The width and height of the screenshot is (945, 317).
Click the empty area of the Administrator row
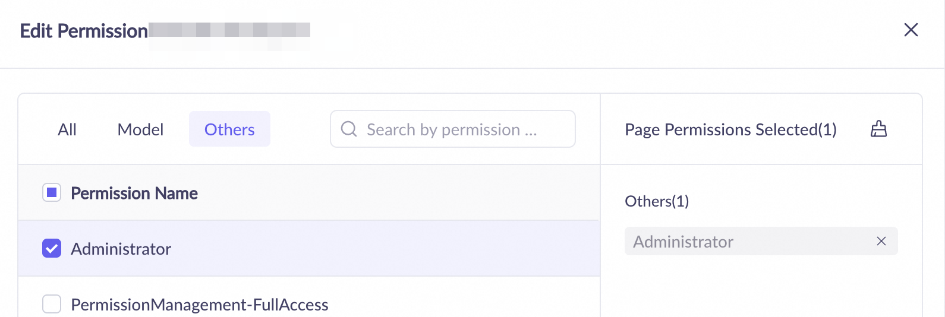[386, 249]
